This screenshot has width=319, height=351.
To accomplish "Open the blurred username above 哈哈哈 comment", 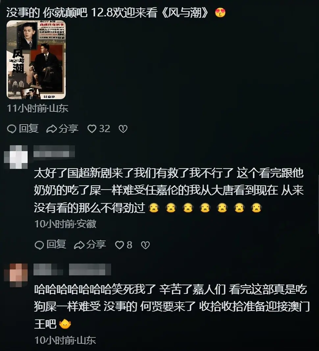I will [72, 269].
